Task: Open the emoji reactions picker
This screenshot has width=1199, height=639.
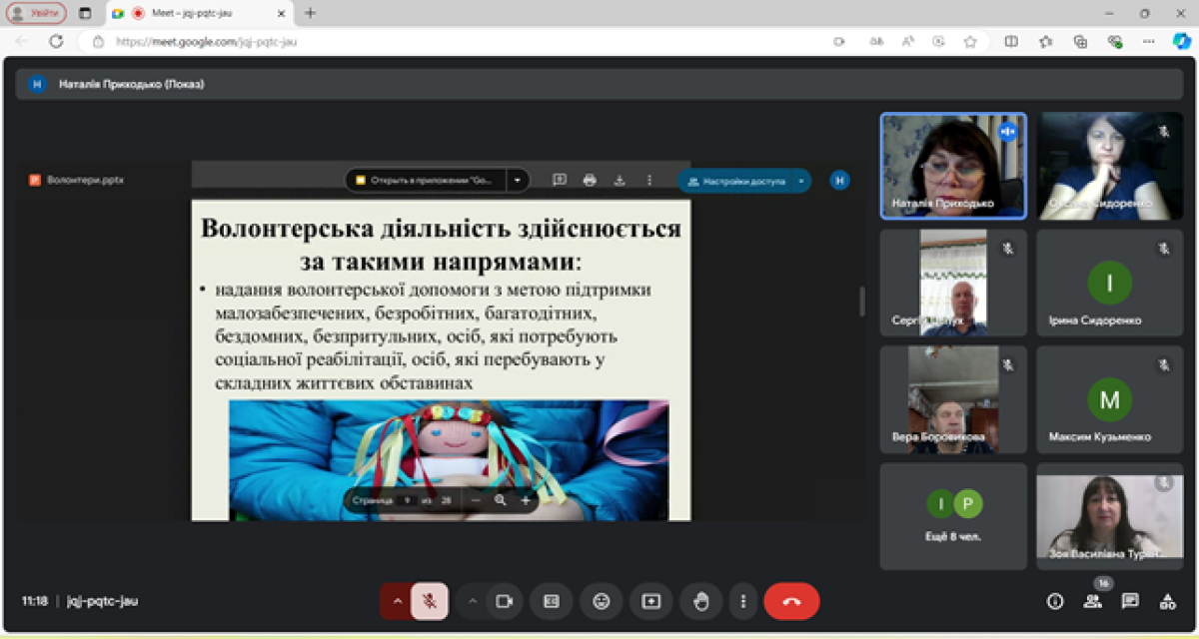Action: (x=600, y=601)
